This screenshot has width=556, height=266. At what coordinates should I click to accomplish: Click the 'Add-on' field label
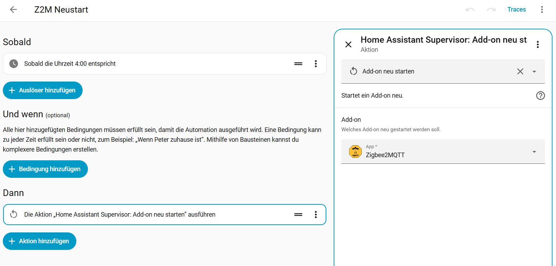pos(351,120)
